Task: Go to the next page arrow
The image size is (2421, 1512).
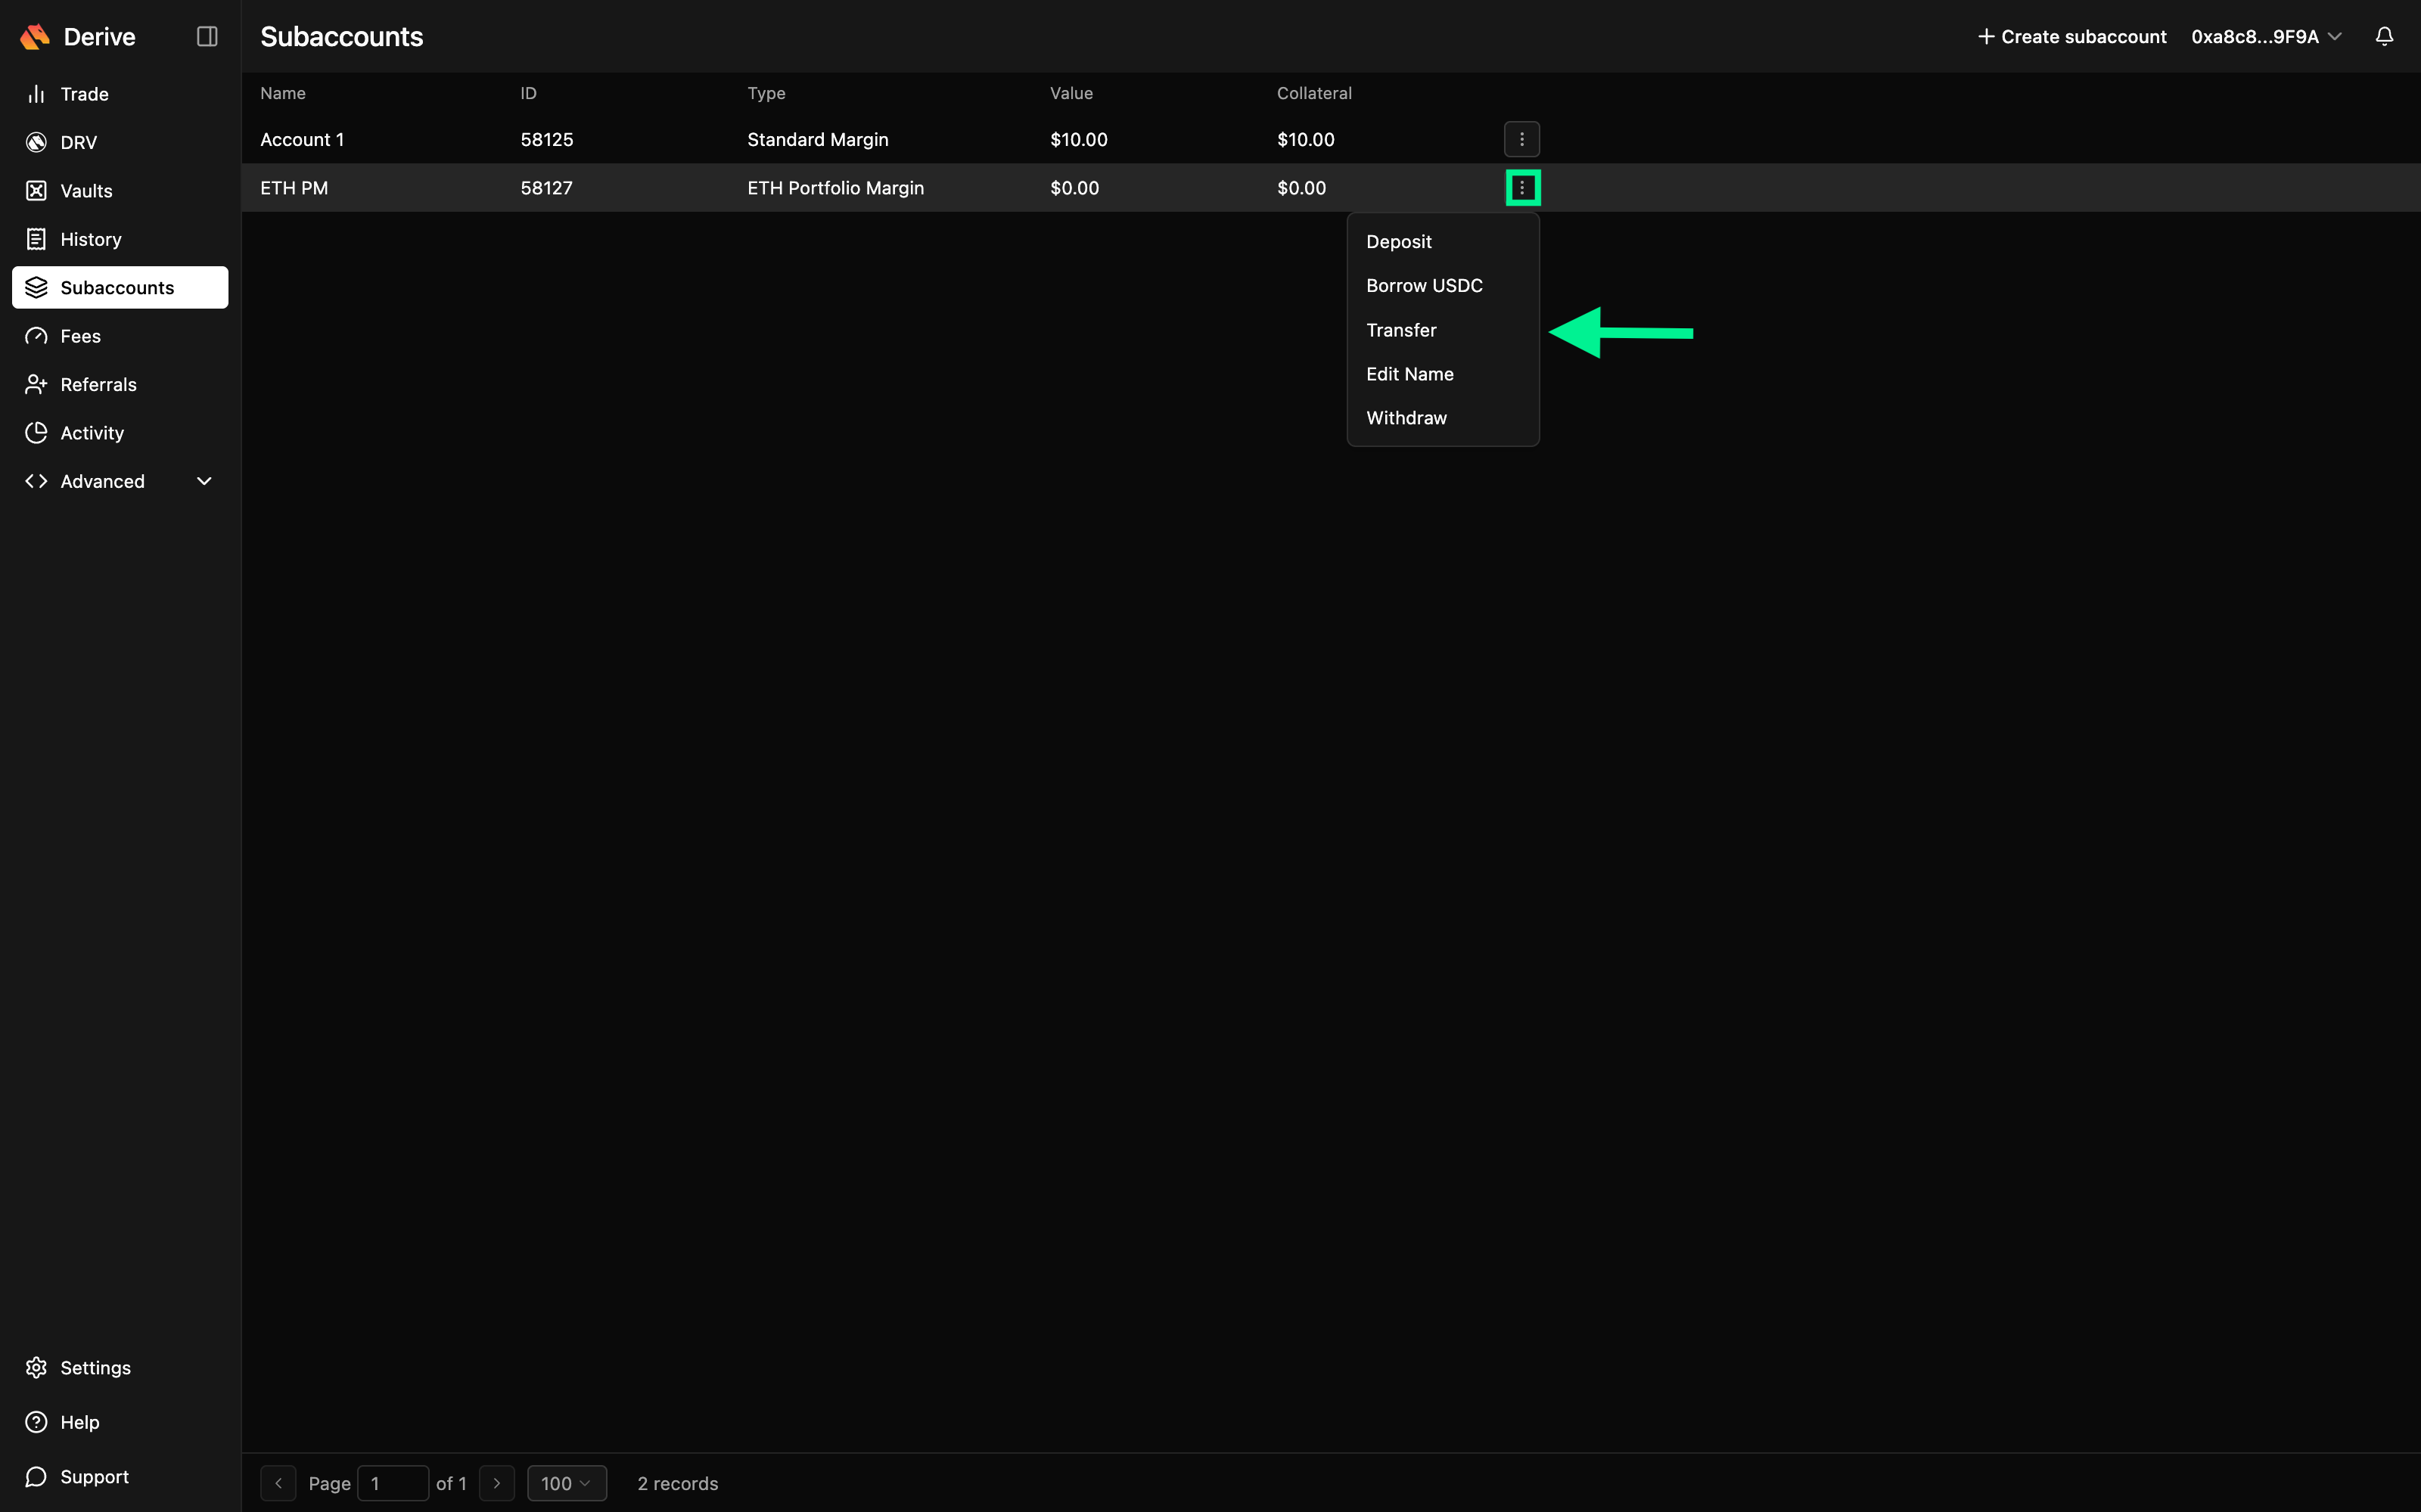Action: point(497,1483)
